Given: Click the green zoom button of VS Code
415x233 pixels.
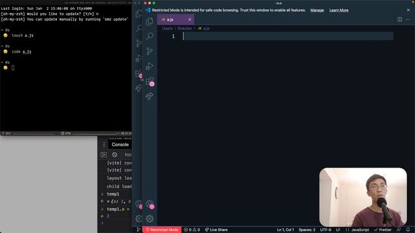Looking at the screenshot, I should [154, 3].
